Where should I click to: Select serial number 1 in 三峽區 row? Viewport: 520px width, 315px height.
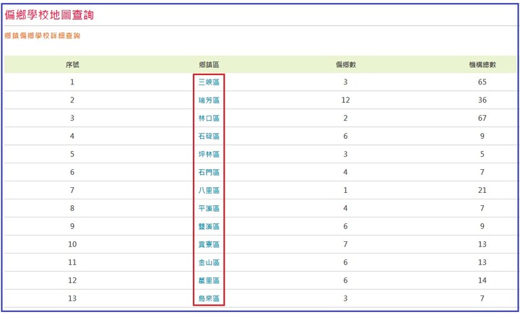[72, 82]
